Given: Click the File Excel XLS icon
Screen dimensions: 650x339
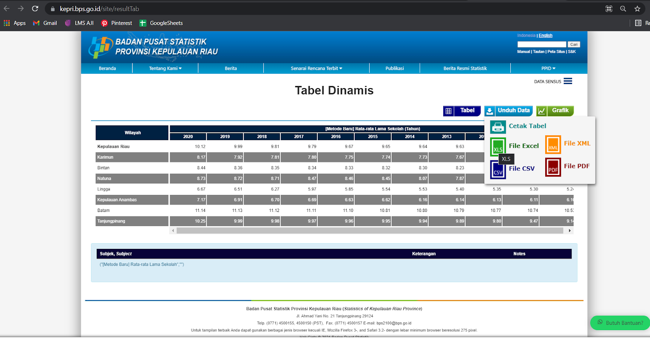Looking at the screenshot, I should 498,146.
